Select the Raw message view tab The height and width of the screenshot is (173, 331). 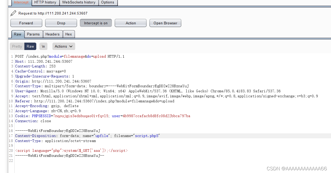pos(18,34)
